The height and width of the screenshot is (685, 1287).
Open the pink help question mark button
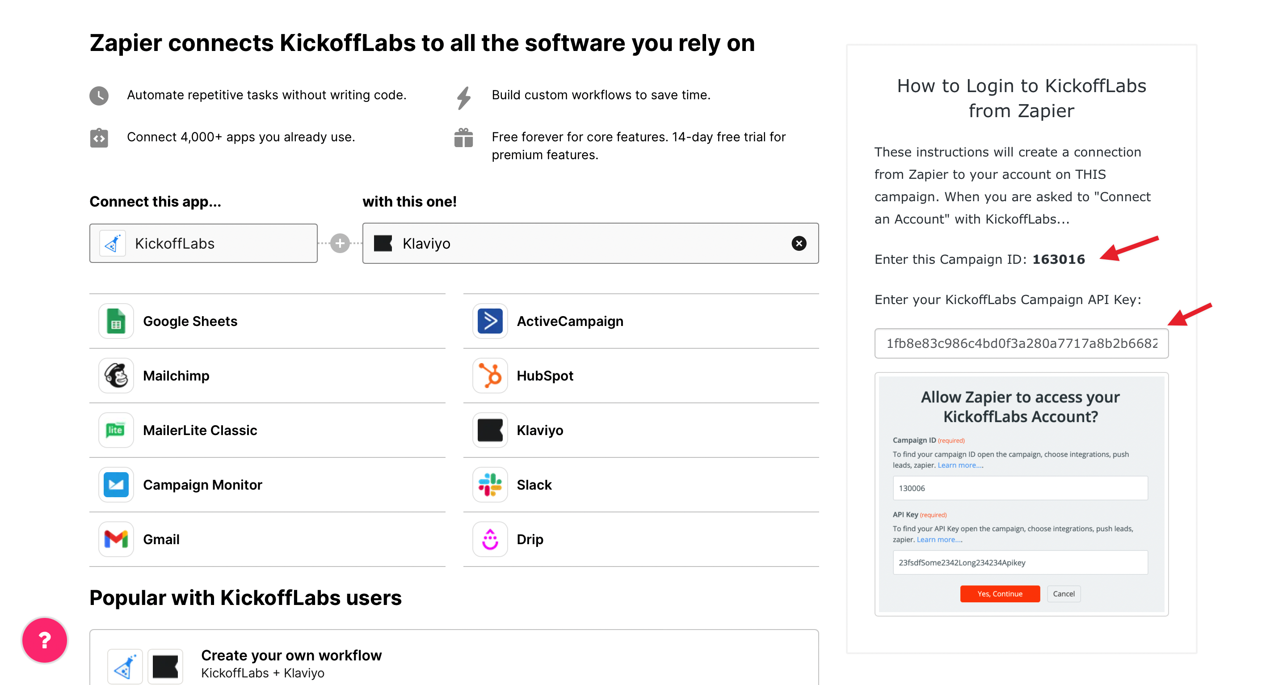click(45, 640)
